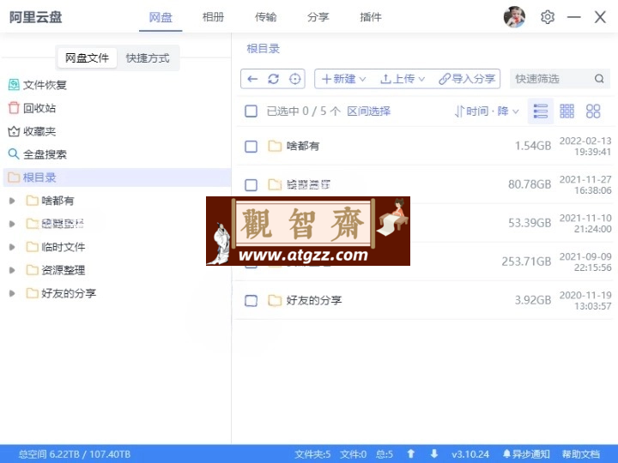Select 好友的分享 in sidebar tree
Viewport: 618px width, 463px height.
coord(61,293)
